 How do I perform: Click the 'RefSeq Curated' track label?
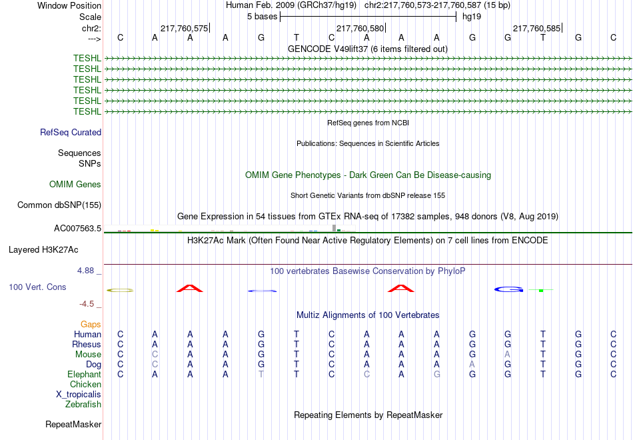point(71,132)
